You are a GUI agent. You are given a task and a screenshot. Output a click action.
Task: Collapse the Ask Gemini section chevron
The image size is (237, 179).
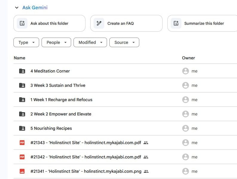point(17,8)
